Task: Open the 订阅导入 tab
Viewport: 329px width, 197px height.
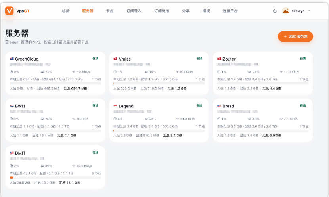Action: (x=134, y=11)
